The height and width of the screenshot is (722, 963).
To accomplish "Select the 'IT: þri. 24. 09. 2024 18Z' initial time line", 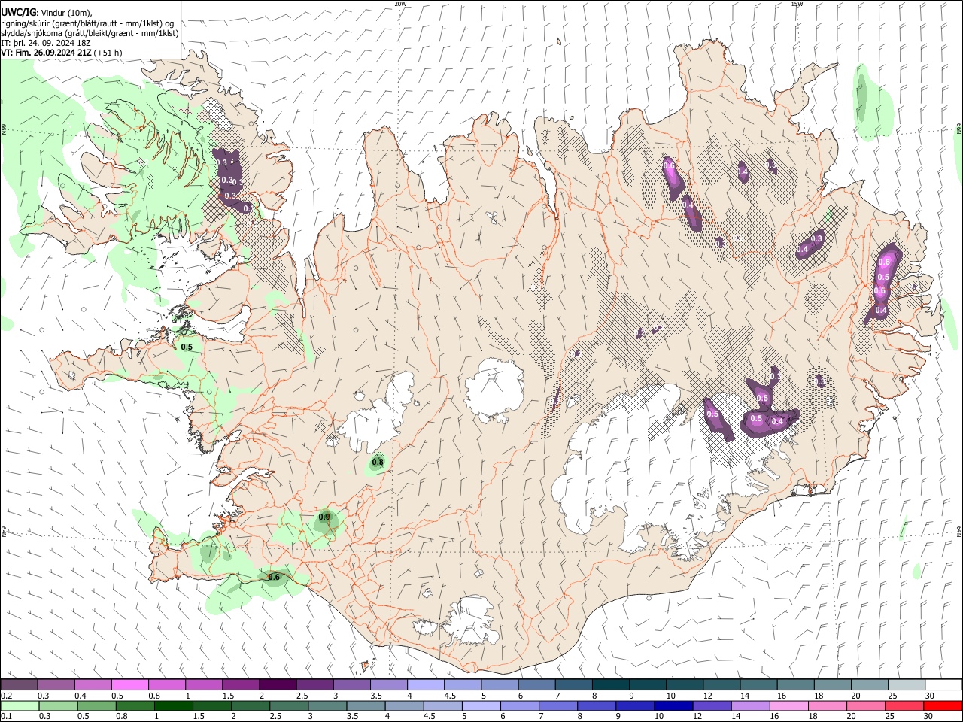I will 45,43.
